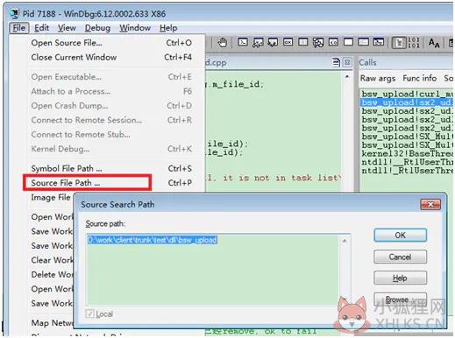Open the View menu
Screen dimensions: 455x338
tap(67, 28)
